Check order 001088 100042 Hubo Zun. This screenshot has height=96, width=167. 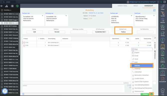click(x=2, y=17)
